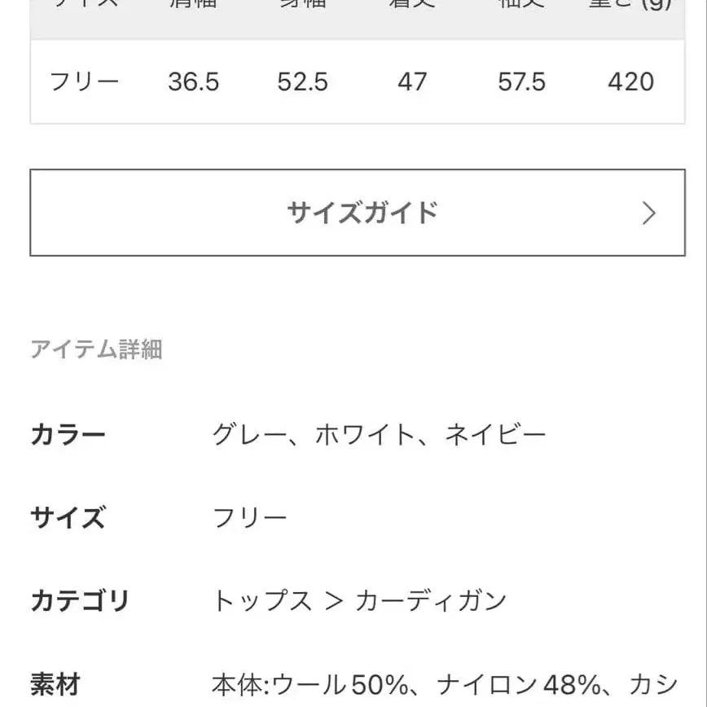This screenshot has width=707, height=707.
Task: Click the body width value 52.5
Action: pyautogui.click(x=304, y=81)
